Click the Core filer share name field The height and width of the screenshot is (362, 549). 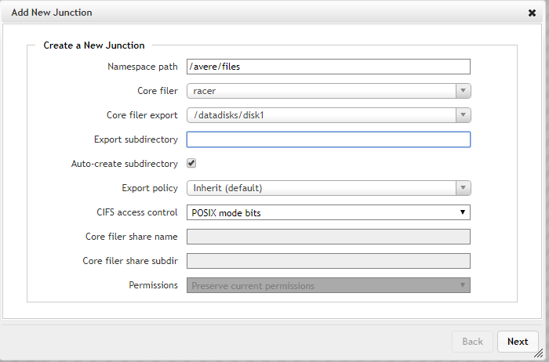pos(328,237)
